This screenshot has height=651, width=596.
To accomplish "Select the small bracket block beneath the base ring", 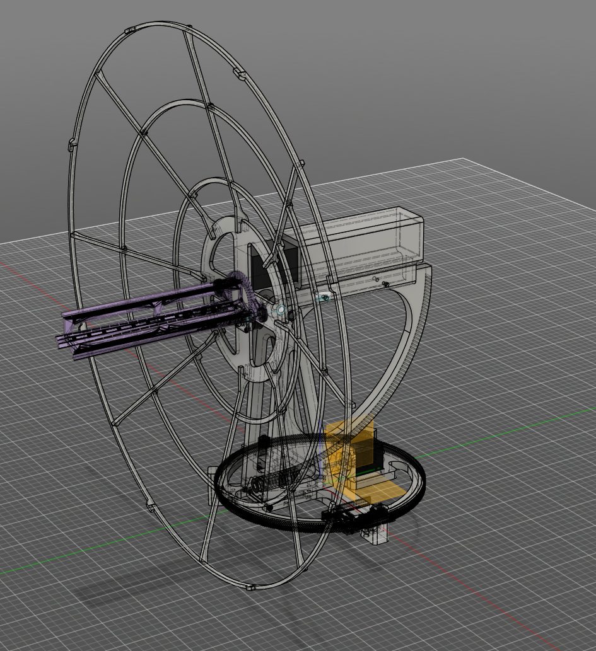I will pos(374,535).
